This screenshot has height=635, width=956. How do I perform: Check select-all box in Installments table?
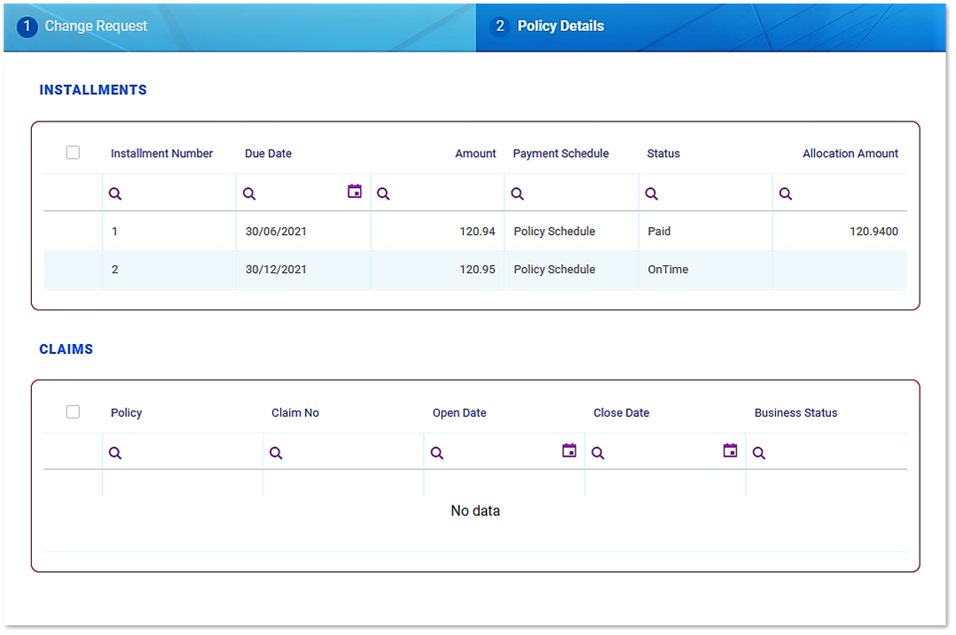click(73, 153)
